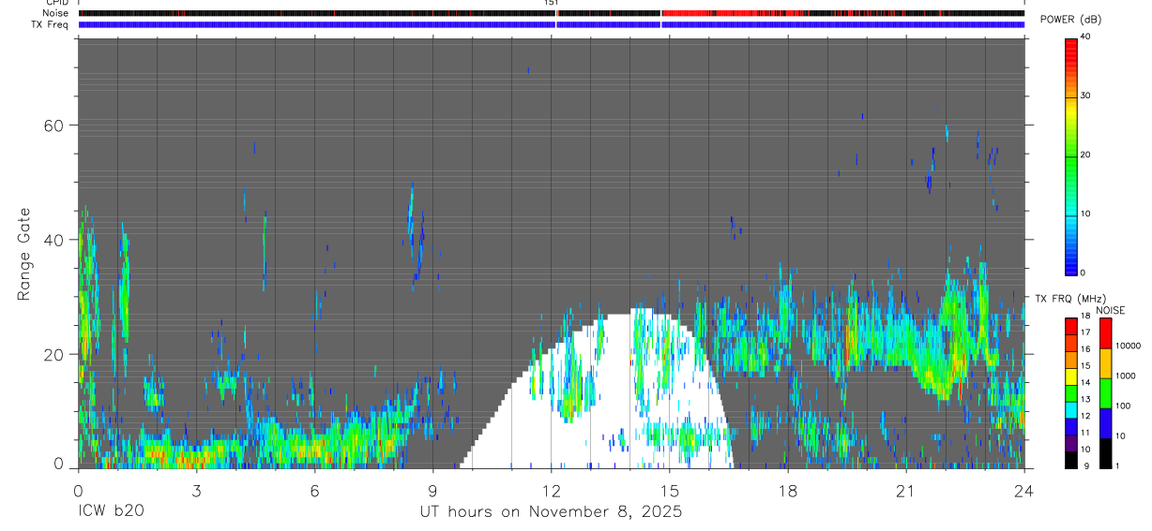This screenshot has width=1152, height=531.
Task: Click the "3" UT hour axis tick
Action: pos(196,489)
